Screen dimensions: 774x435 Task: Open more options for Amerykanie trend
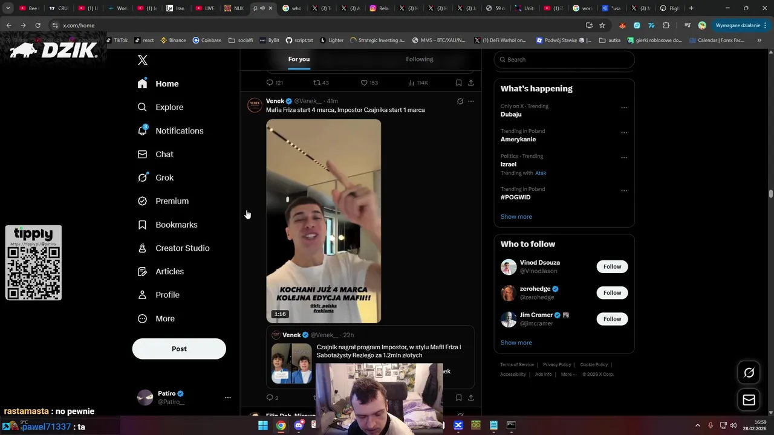(x=624, y=132)
